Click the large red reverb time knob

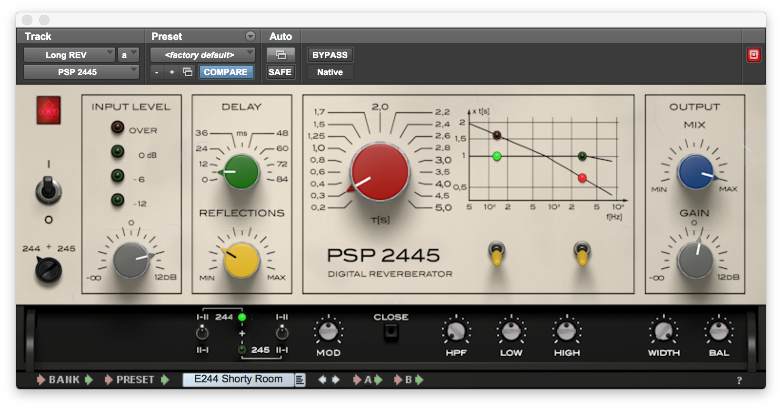380,172
